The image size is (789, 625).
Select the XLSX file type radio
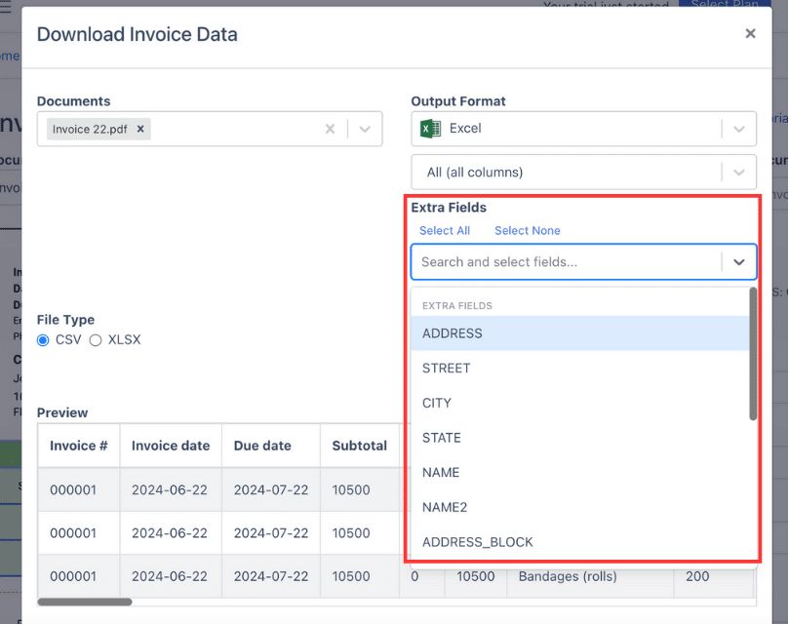96,340
